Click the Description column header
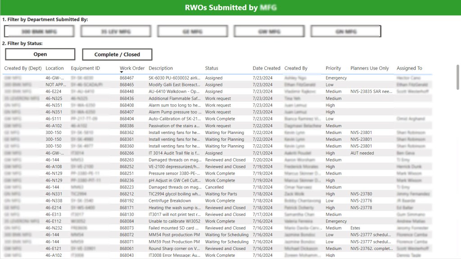The image size is (461, 259). tap(161, 68)
